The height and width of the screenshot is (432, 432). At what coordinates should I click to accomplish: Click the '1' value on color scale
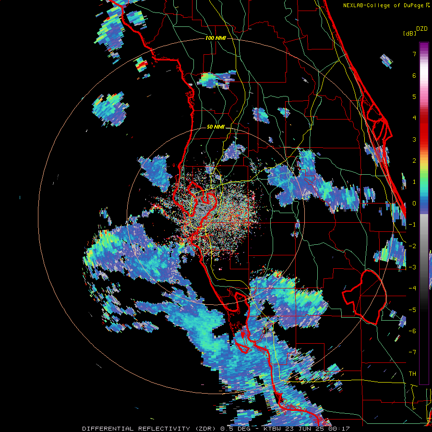(x=414, y=181)
